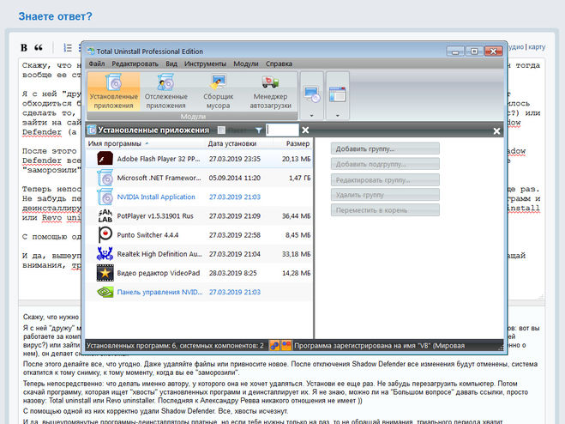Select Punto Switcher 4.4.4 entry name
This screenshot has height=424, width=565.
147,235
